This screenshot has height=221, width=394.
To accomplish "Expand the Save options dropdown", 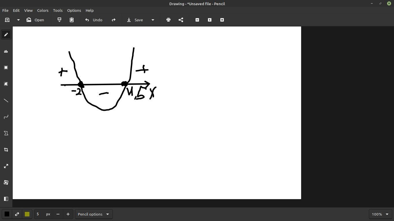I will coord(153,20).
